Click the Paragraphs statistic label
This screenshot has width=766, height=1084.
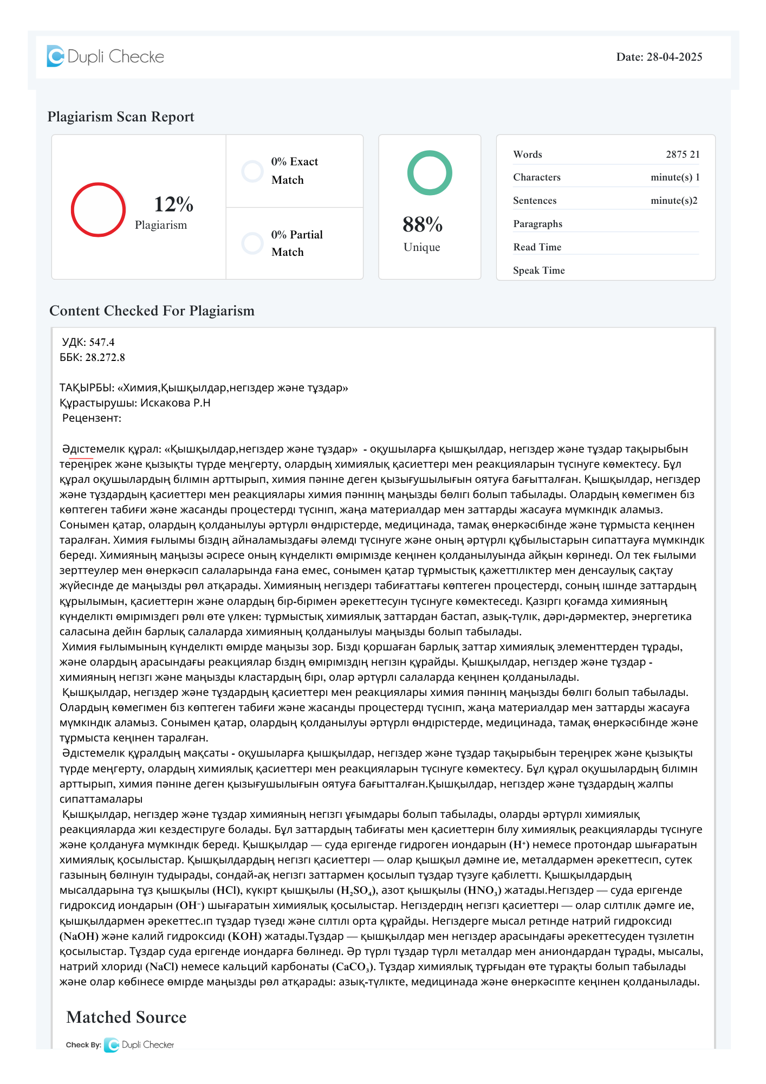point(537,224)
